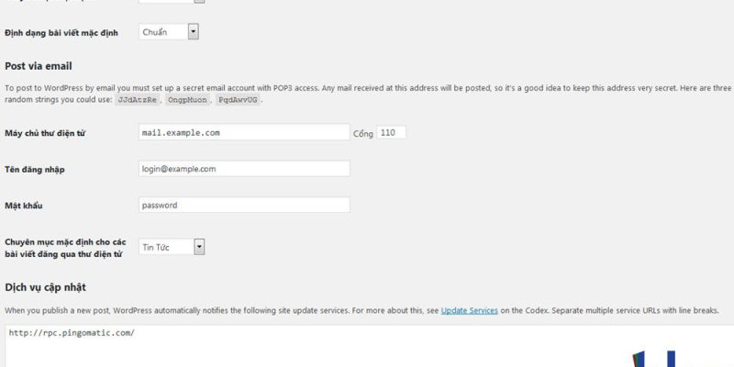Click the mail.example.com server field
Screen dimensions: 734x367
click(x=243, y=132)
